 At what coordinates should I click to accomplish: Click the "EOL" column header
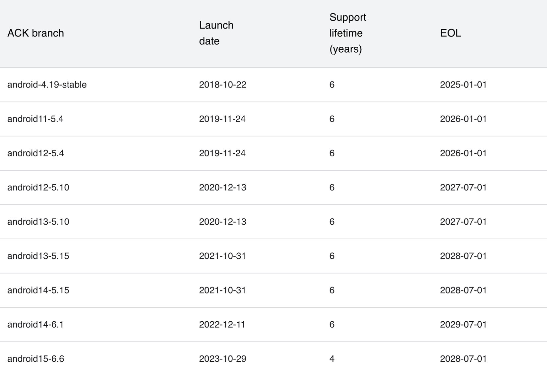coord(450,33)
